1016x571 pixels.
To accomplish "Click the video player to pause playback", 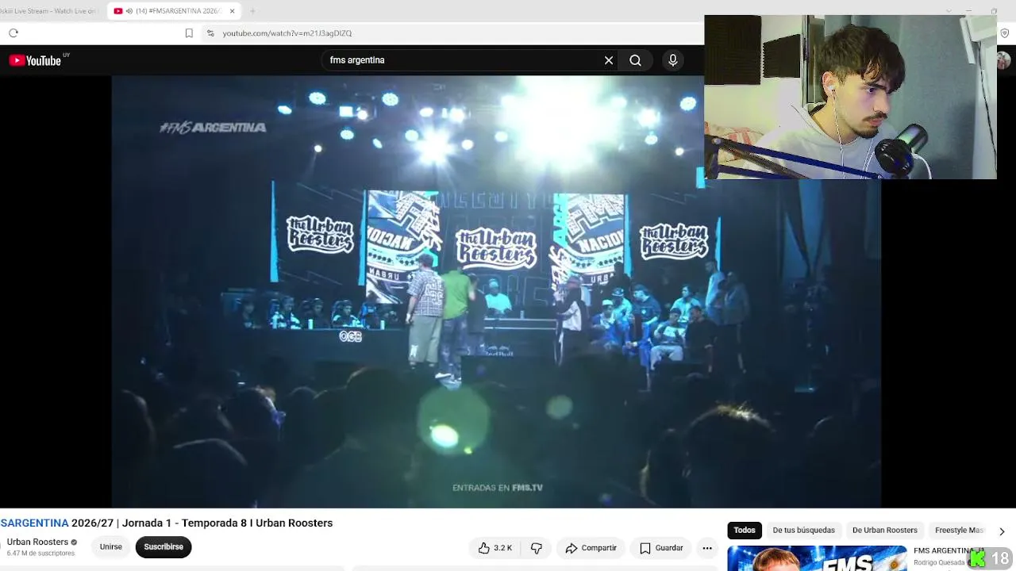I will coord(496,292).
